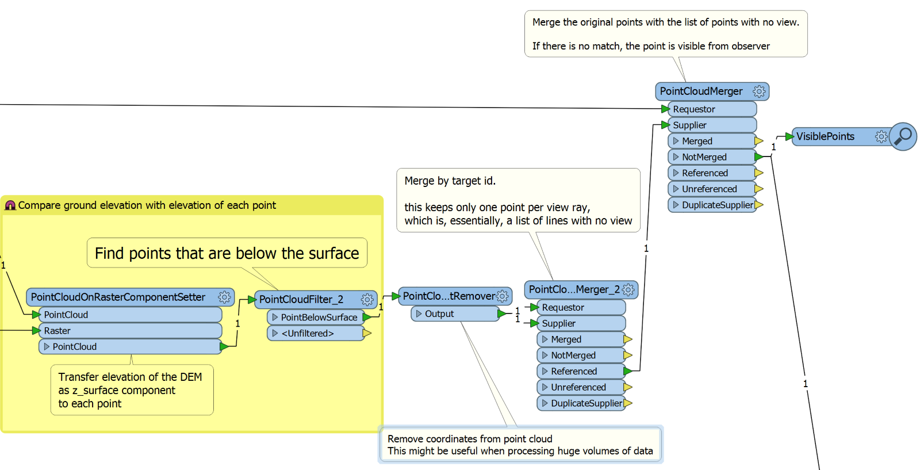Click the PointClo...Merger_2 gear icon

pos(628,289)
